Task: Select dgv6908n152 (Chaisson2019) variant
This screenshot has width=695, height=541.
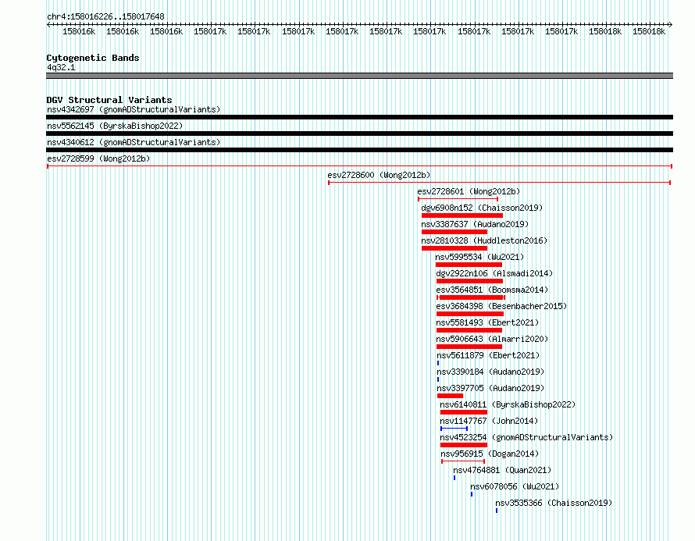Action: click(482, 208)
